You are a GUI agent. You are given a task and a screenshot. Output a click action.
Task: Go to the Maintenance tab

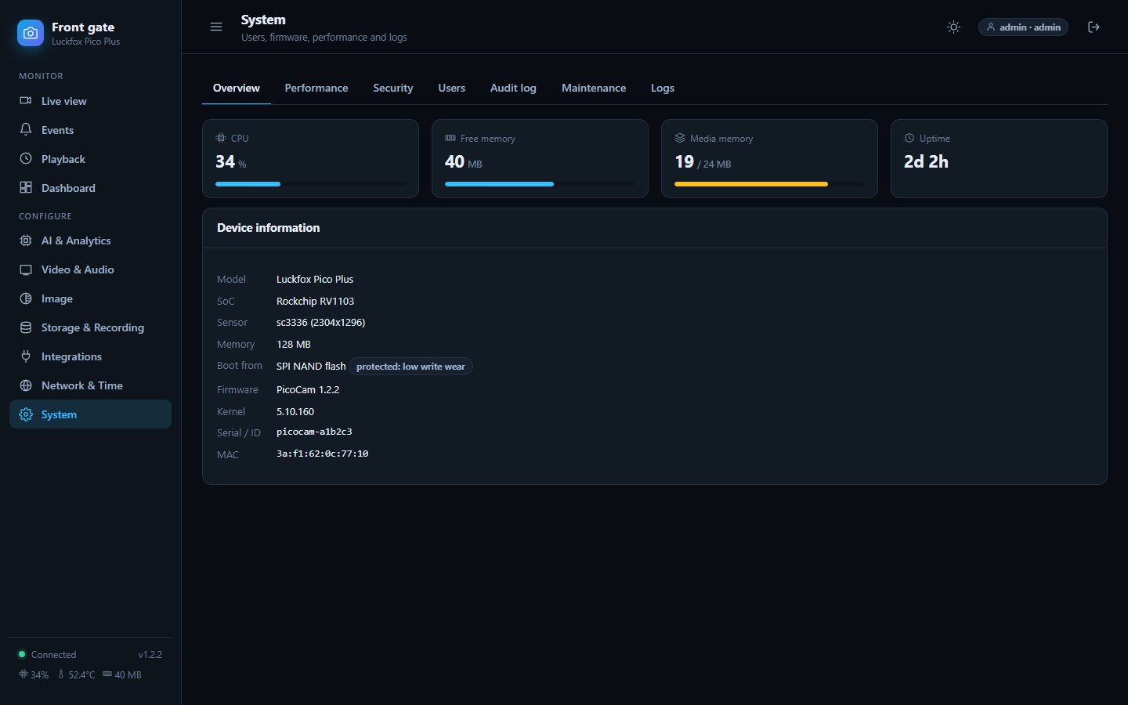click(594, 88)
